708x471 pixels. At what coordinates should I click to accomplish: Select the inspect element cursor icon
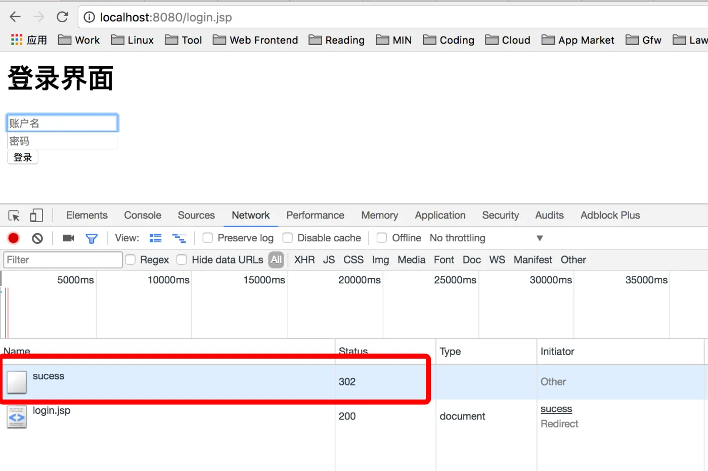tap(14, 216)
